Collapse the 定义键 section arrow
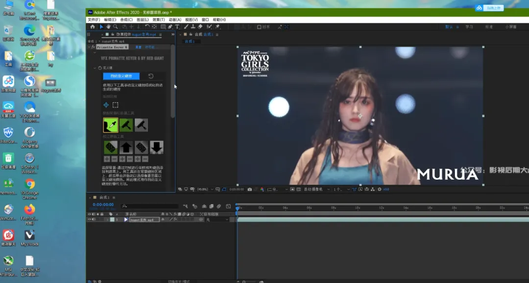Image resolution: width=529 pixels, height=283 pixels. click(95, 68)
